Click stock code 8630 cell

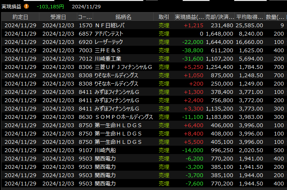pos(85,117)
